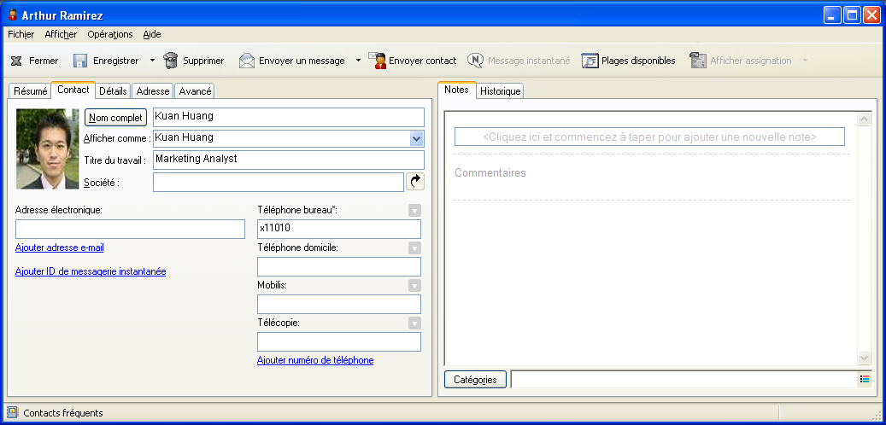
Task: Click the Supprimer trash icon
Action: pos(171,61)
